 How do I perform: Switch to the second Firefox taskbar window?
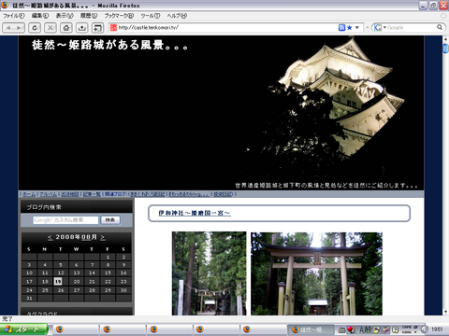click(x=122, y=329)
